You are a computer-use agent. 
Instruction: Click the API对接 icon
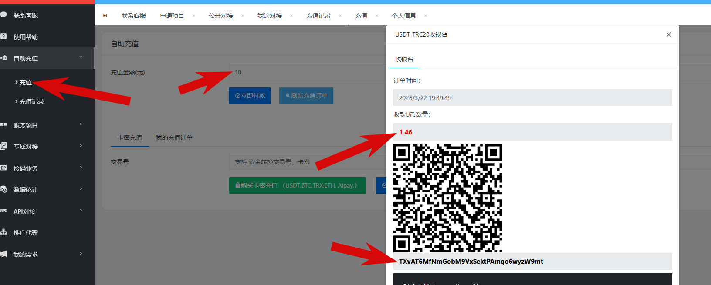[3, 211]
